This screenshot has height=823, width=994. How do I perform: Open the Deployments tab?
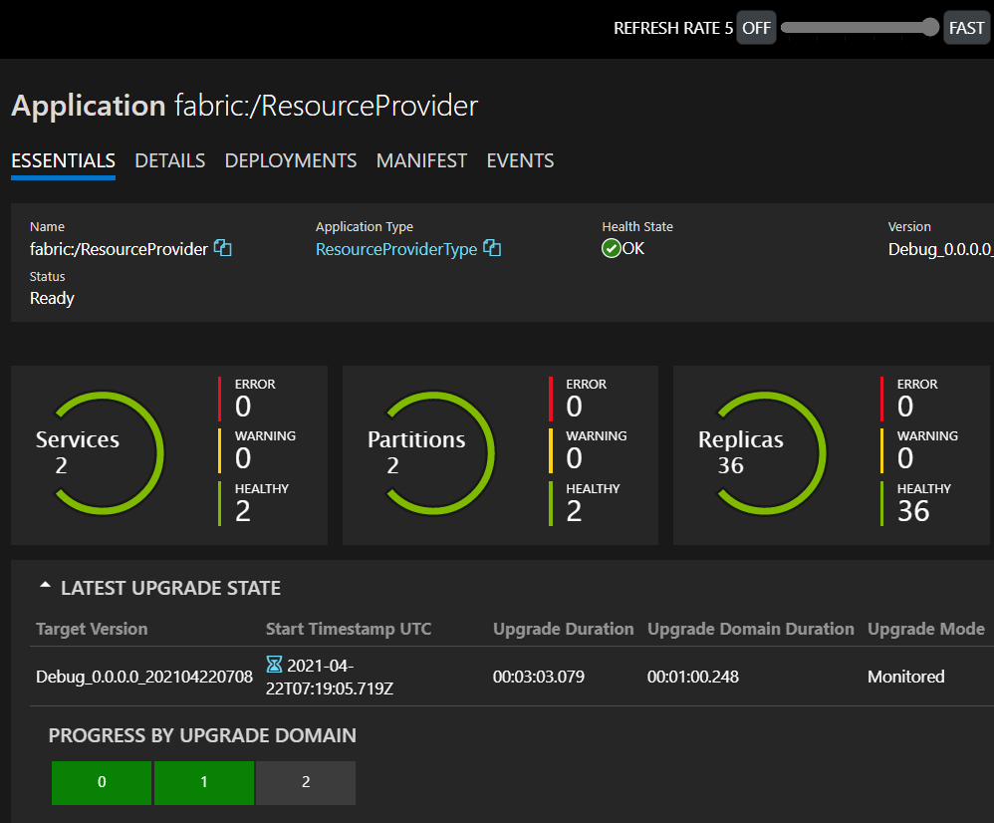pos(291,161)
